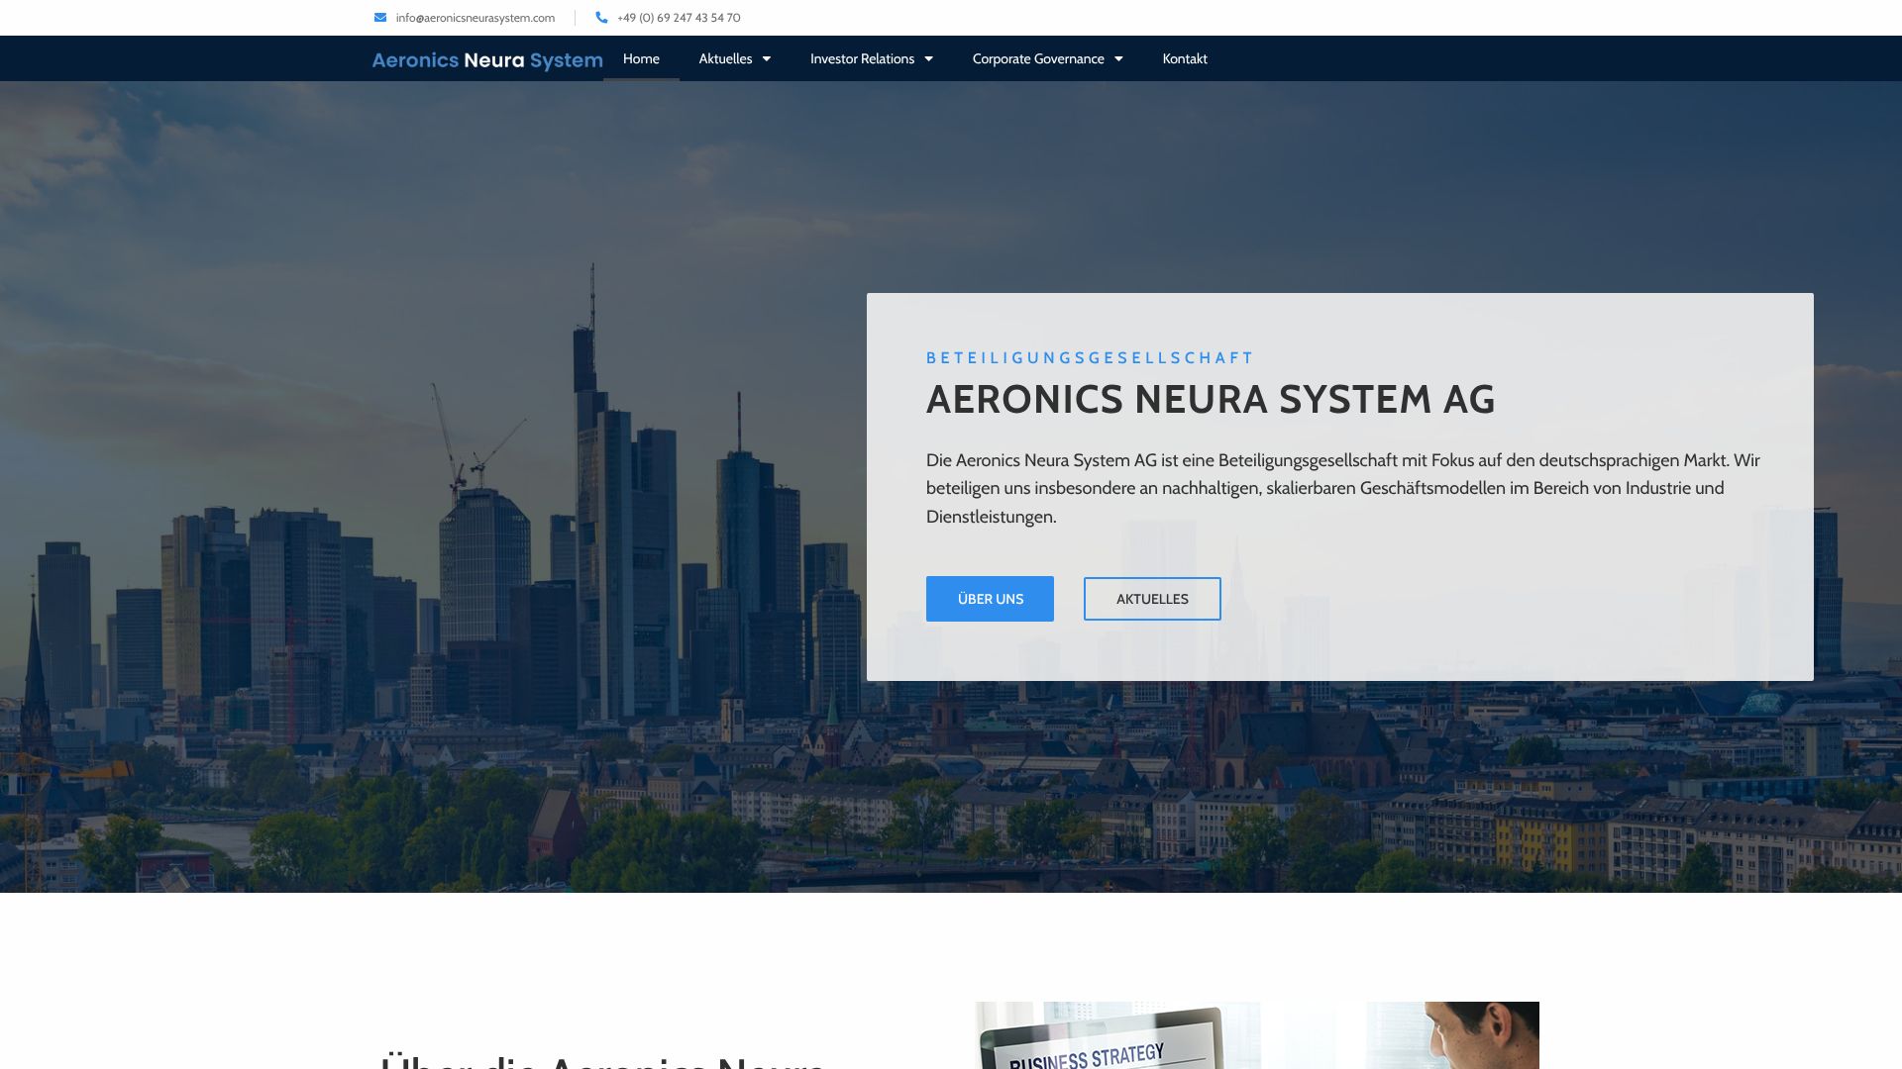1902x1069 pixels.
Task: Click the Business Strategy image thumbnail
Action: pos(1117,1036)
